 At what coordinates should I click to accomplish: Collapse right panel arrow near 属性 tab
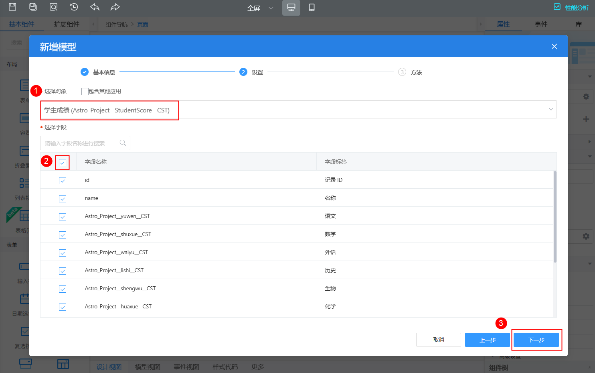click(x=481, y=24)
